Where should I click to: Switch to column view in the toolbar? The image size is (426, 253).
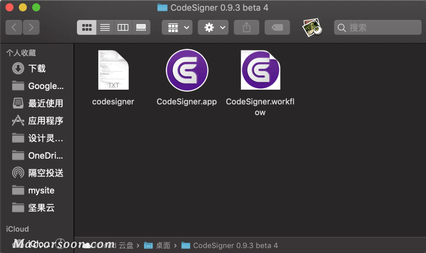pos(123,27)
